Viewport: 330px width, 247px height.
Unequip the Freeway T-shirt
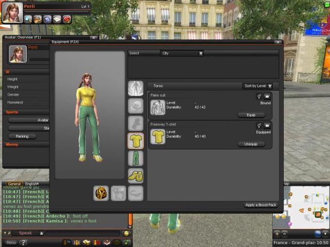click(x=251, y=144)
